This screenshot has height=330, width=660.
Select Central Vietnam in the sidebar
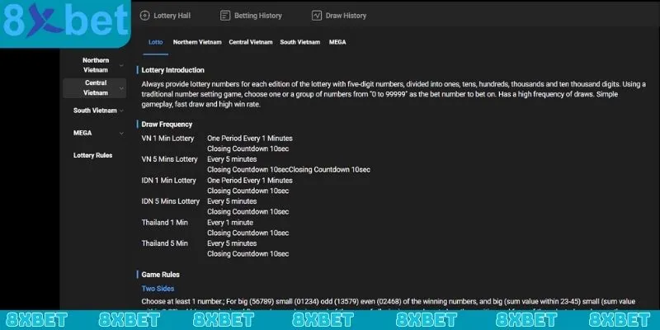tap(95, 87)
